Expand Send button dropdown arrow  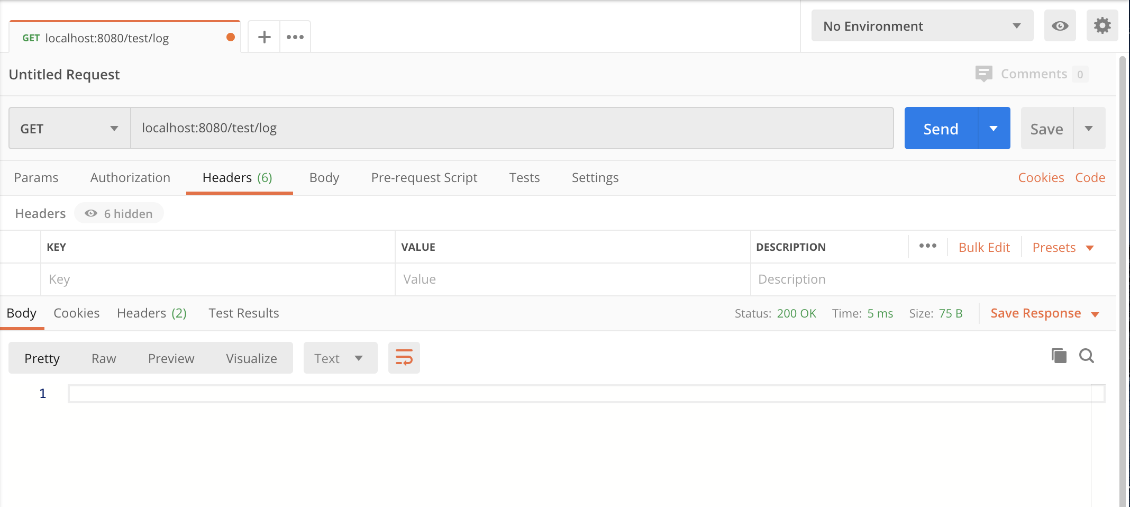tap(994, 129)
